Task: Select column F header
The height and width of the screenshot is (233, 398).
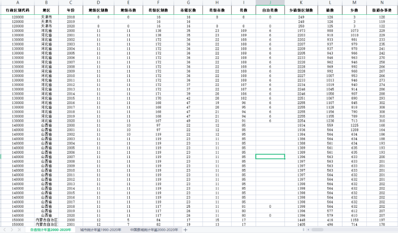Action: pos(159,2)
